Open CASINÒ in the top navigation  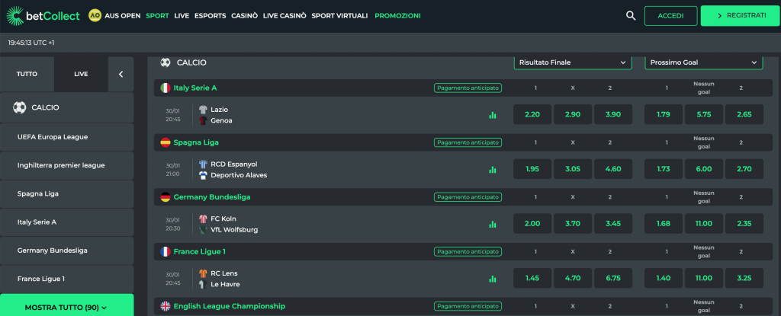coord(245,16)
